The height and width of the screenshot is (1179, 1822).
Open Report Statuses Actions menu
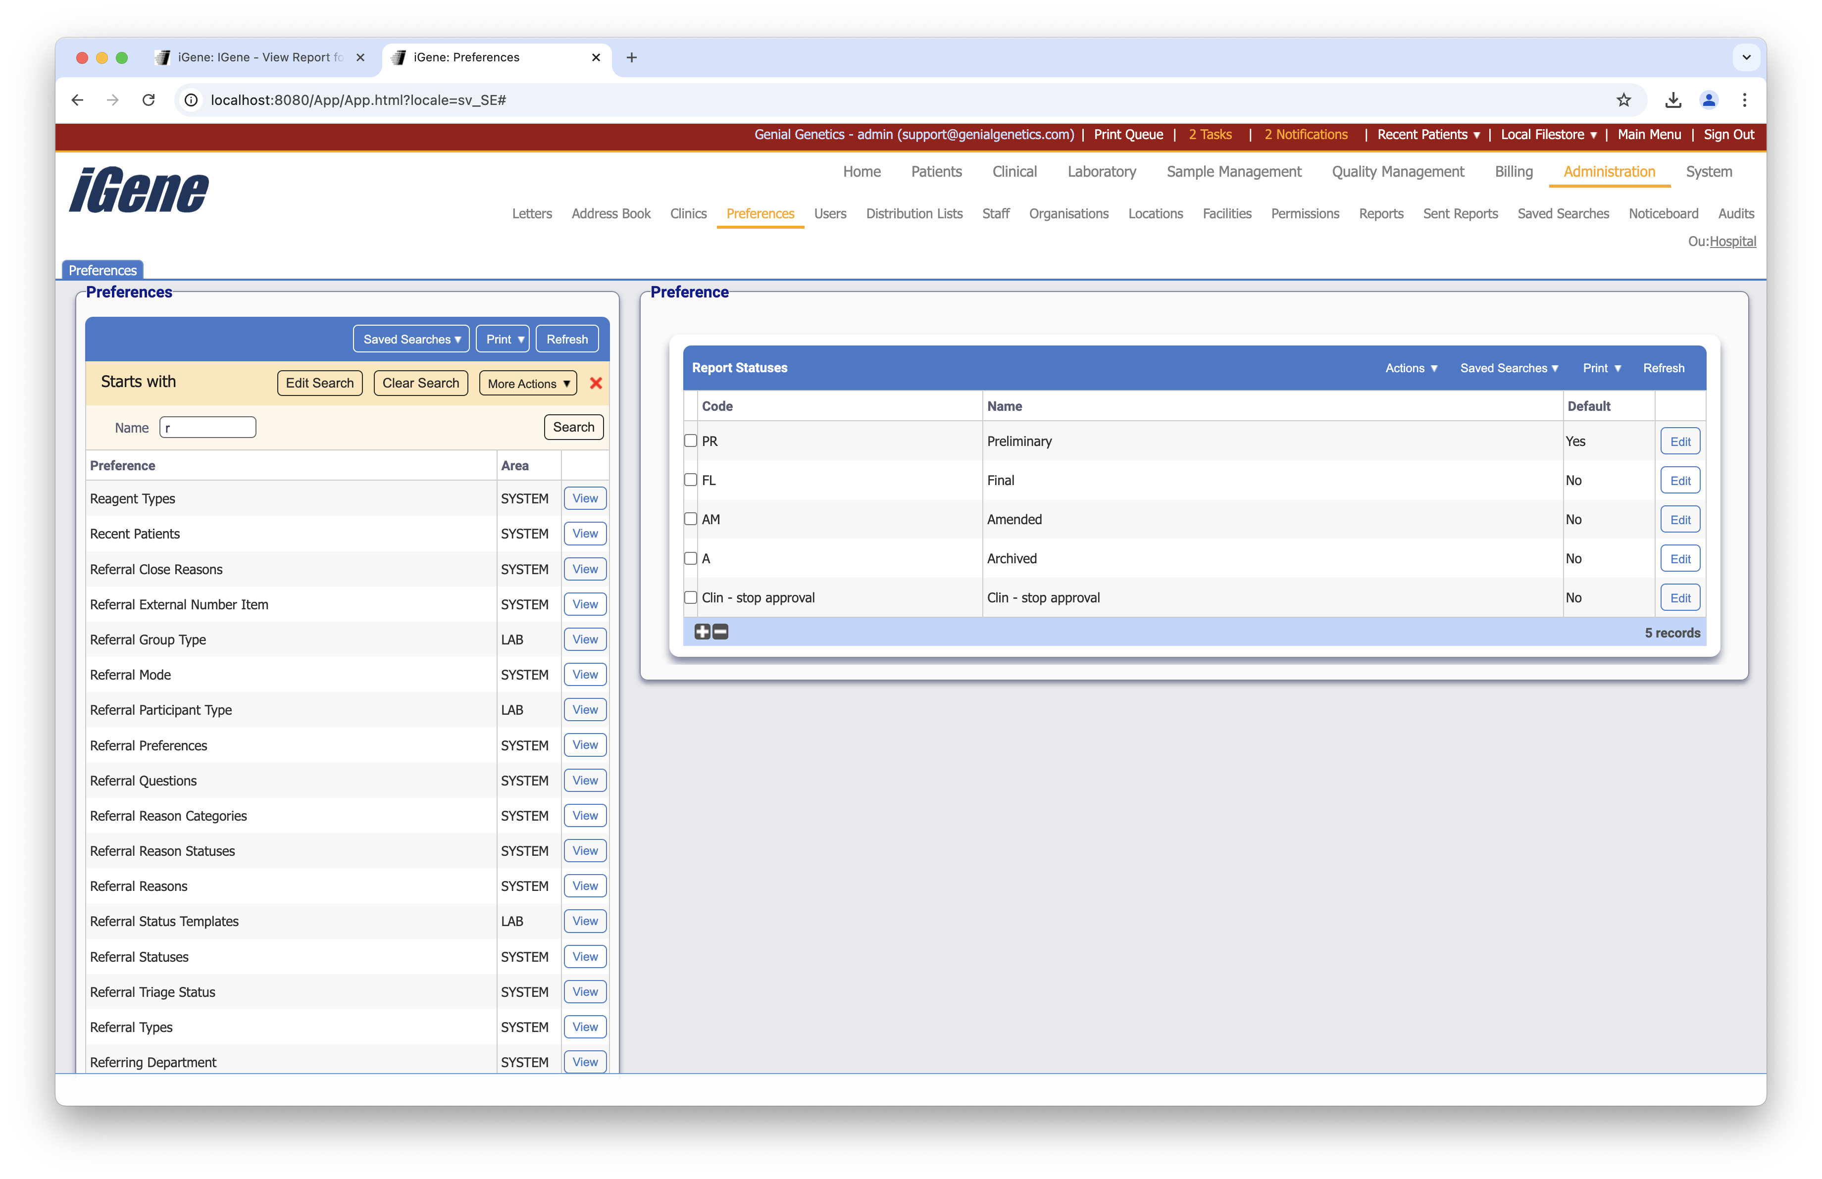(1411, 368)
